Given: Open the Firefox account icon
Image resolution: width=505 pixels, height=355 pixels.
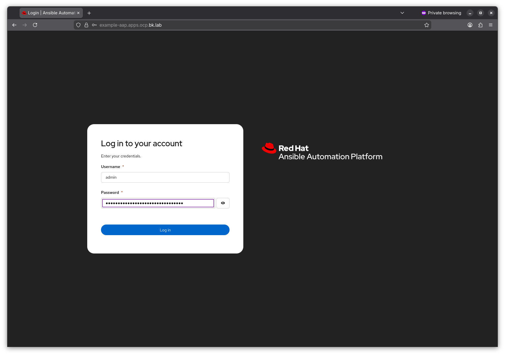Looking at the screenshot, I should tap(470, 25).
